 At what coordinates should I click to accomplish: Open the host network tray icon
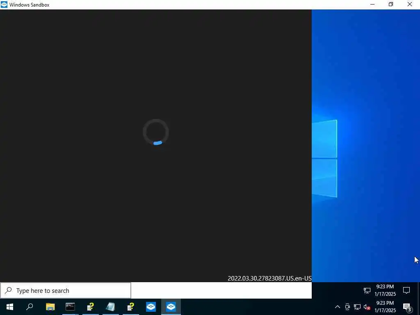357,307
